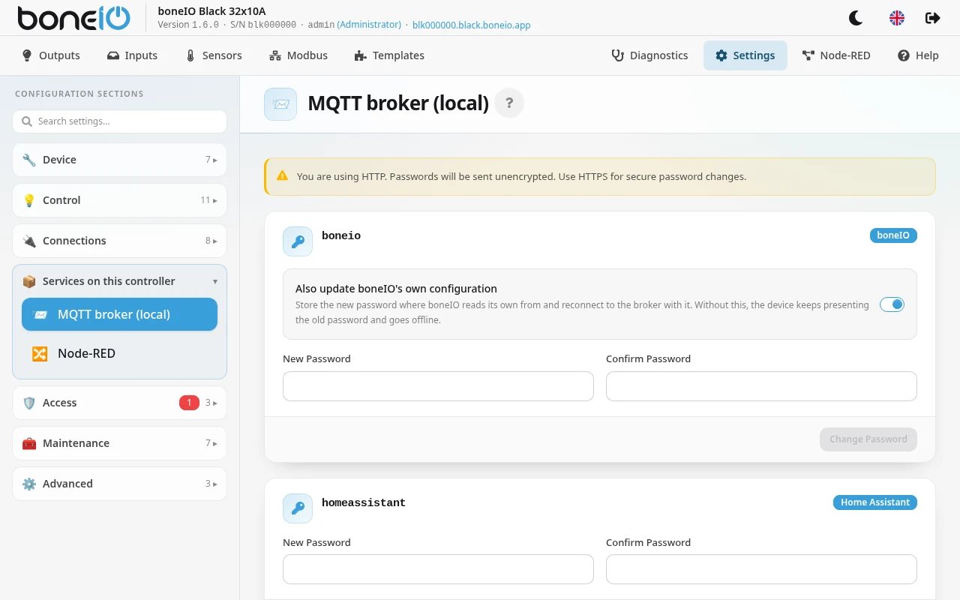Select Node-RED in the sidebar services list
Image resolution: width=960 pixels, height=600 pixels.
(x=119, y=353)
